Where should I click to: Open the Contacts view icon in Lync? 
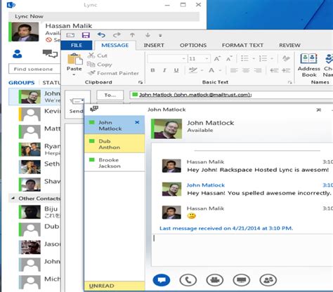pyautogui.click(x=18, y=54)
